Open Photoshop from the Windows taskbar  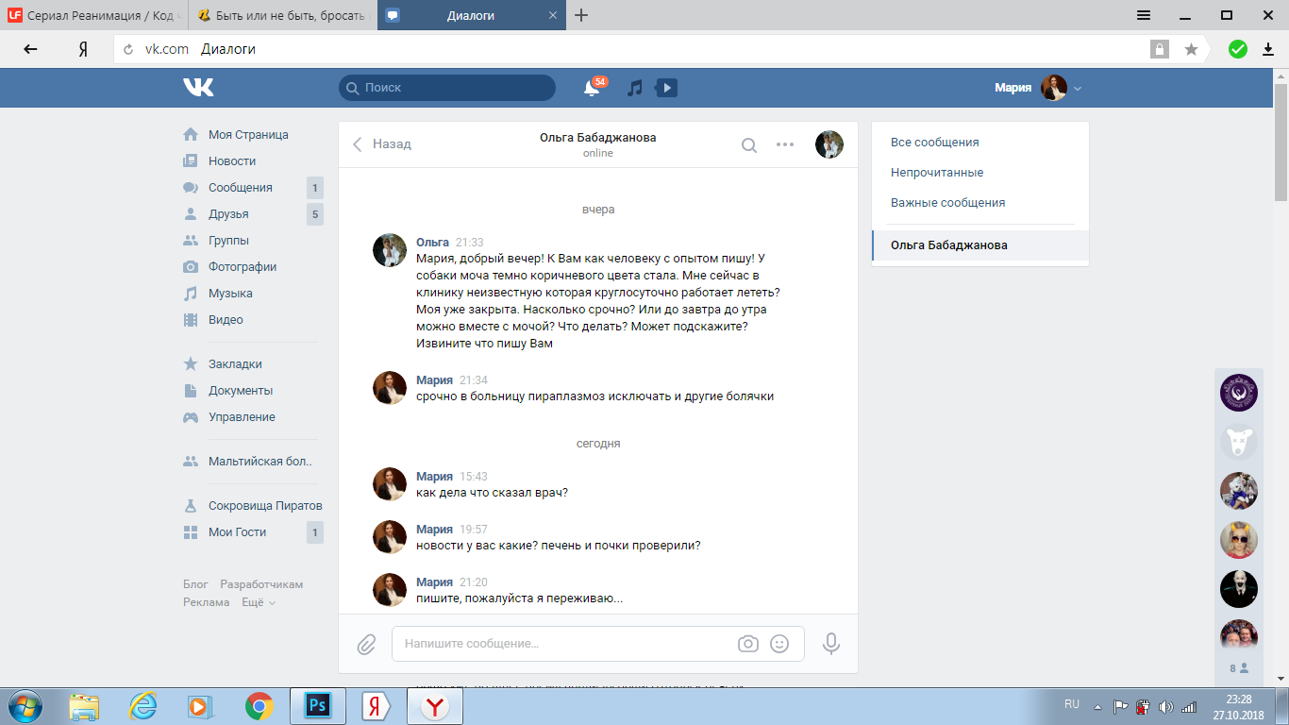[x=317, y=706]
